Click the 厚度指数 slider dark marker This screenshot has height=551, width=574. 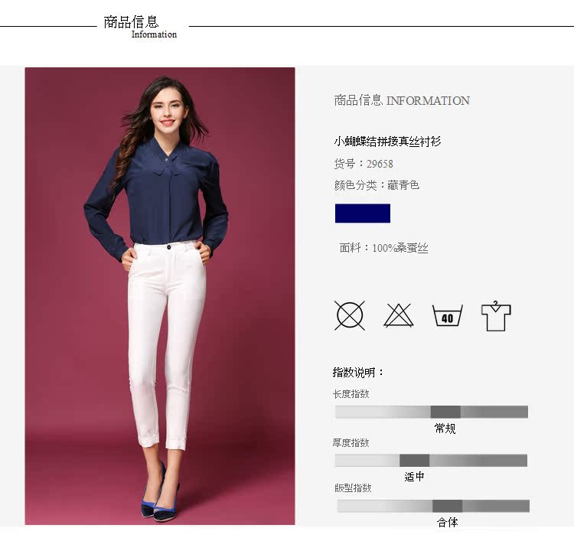[414, 460]
